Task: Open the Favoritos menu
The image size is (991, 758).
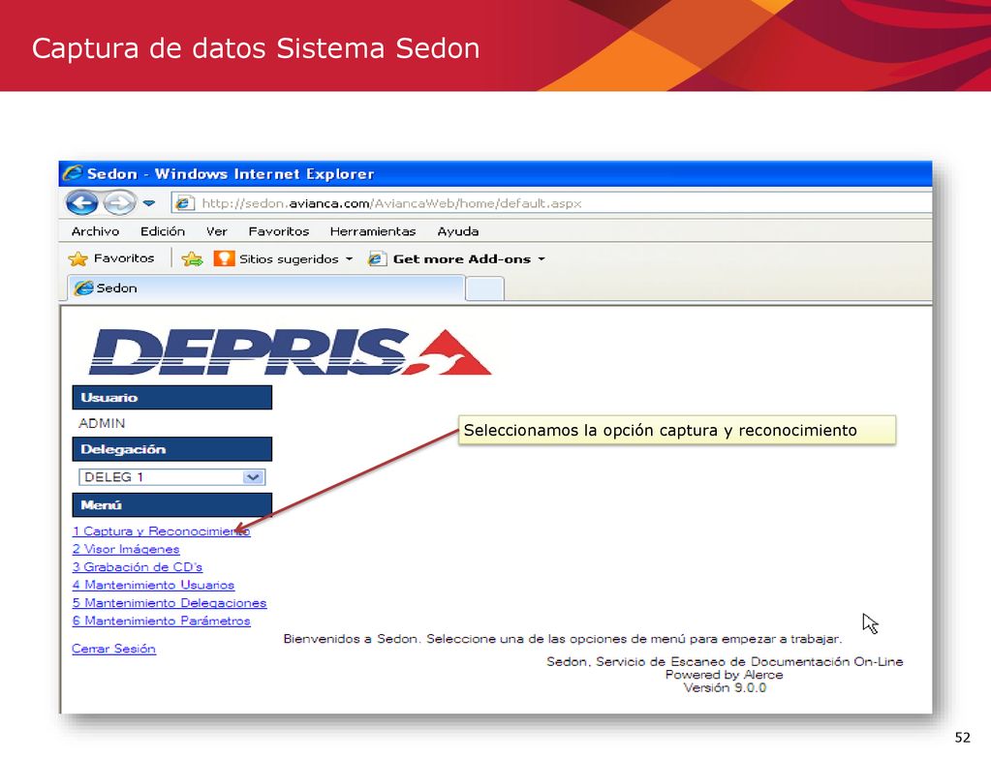Action: click(x=279, y=231)
